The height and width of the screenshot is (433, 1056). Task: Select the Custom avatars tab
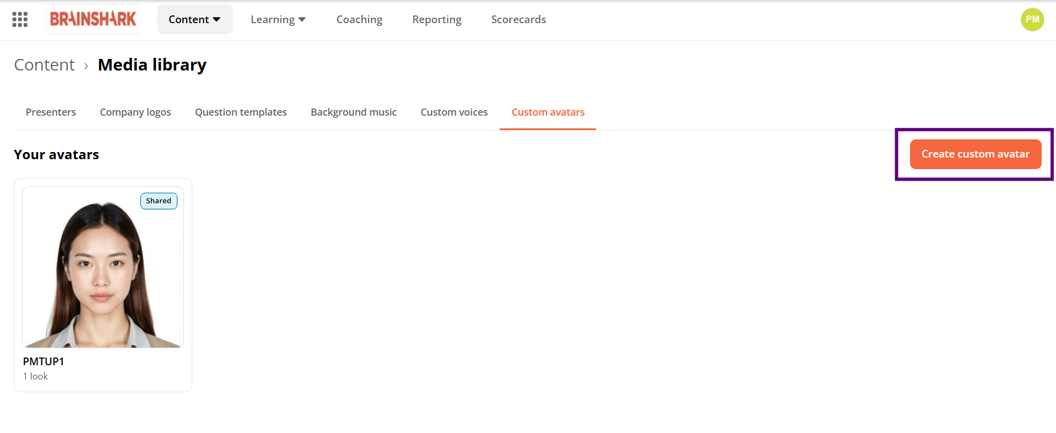click(548, 112)
